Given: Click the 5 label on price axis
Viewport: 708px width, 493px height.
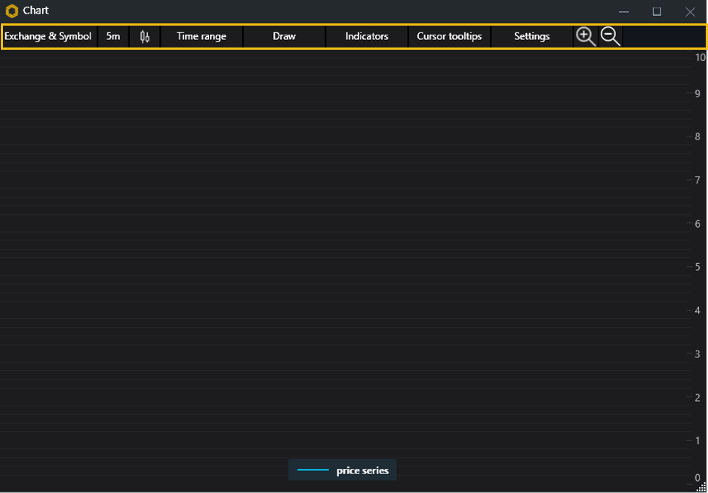Looking at the screenshot, I should coord(697,267).
